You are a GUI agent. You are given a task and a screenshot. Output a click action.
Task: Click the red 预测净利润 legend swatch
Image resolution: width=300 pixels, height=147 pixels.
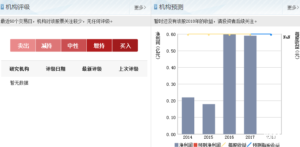pos(195,145)
